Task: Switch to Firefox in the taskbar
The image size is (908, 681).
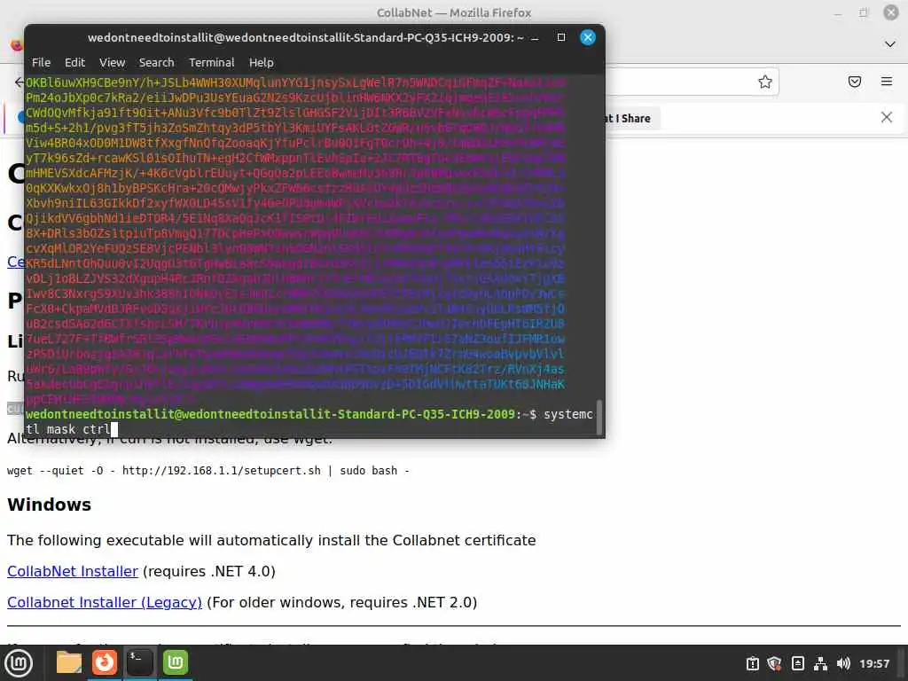Action: coord(105,662)
